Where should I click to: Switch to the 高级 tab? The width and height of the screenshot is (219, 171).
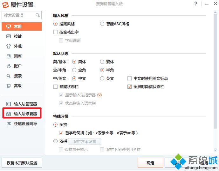click(22, 85)
